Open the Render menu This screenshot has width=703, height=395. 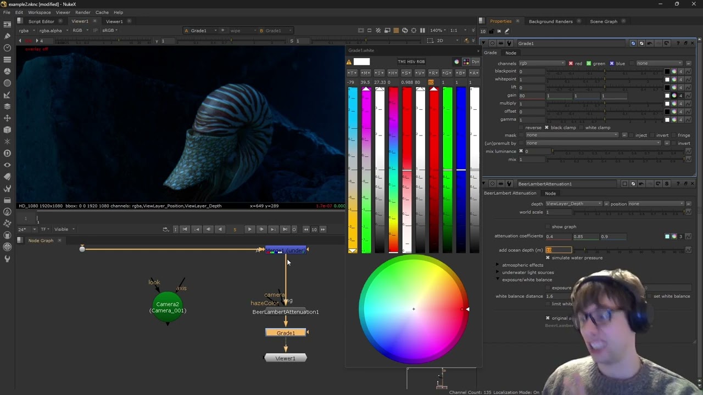[83, 12]
